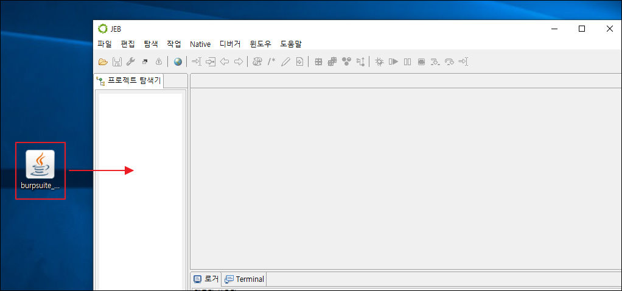The height and width of the screenshot is (291, 622).
Task: Minimize the JEB window
Action: click(x=553, y=29)
